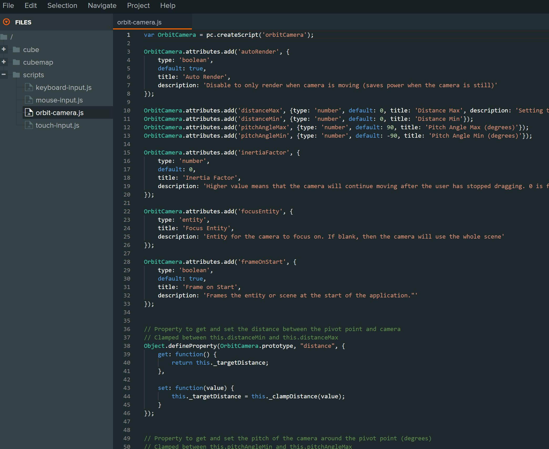Click the root folder icon
This screenshot has height=449, width=549.
coord(4,37)
